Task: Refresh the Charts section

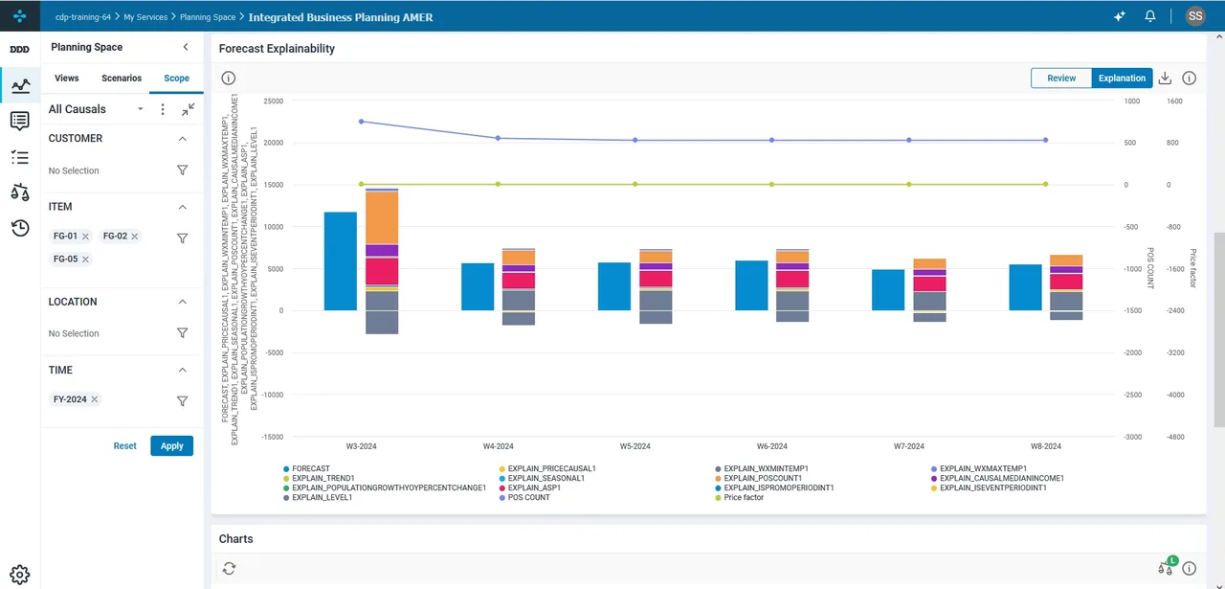Action: [x=229, y=569]
